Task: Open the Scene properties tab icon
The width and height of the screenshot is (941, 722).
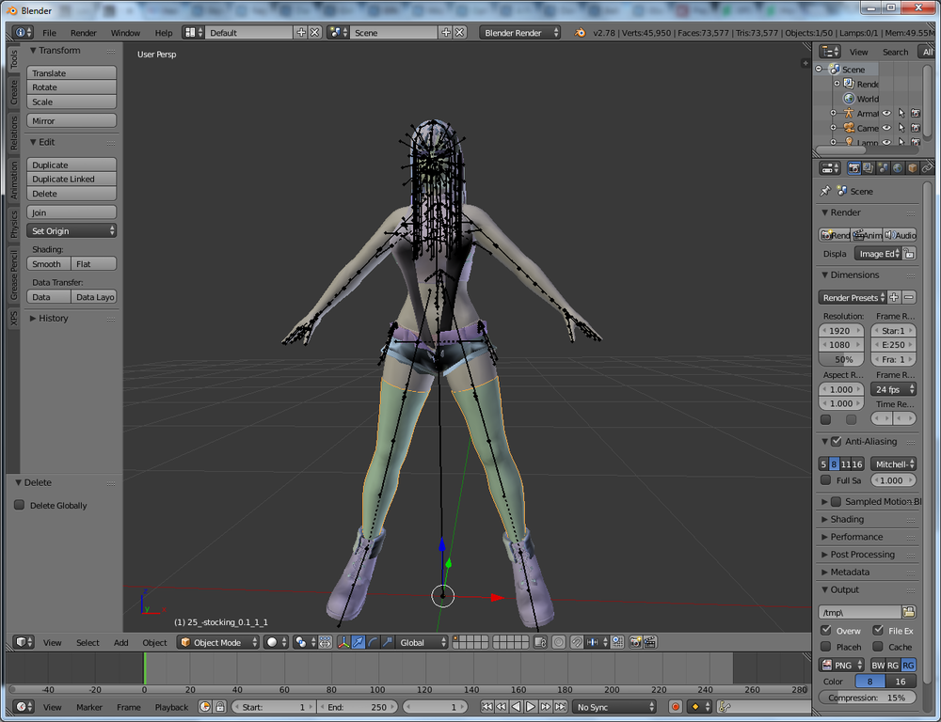Action: (883, 168)
